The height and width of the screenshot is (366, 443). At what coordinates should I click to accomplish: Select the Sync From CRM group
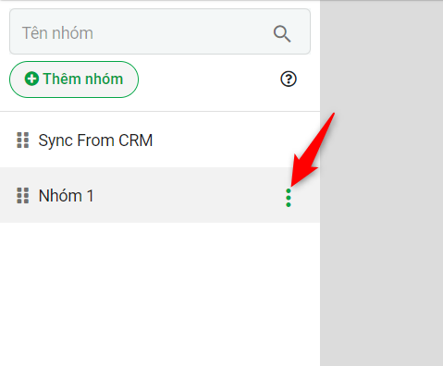[160, 140]
